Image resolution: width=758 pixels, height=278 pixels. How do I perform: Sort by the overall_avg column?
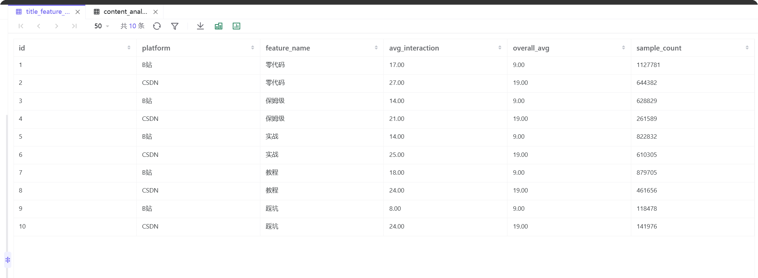click(x=623, y=48)
